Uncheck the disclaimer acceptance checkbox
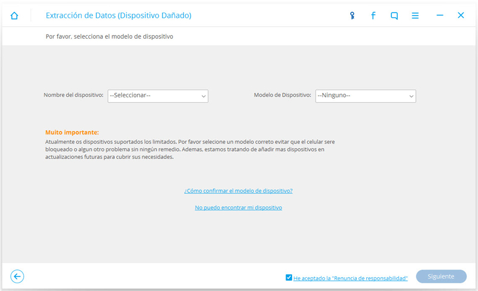 (x=289, y=277)
